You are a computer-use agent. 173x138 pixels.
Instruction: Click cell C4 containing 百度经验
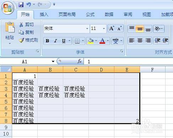click(x=76, y=95)
